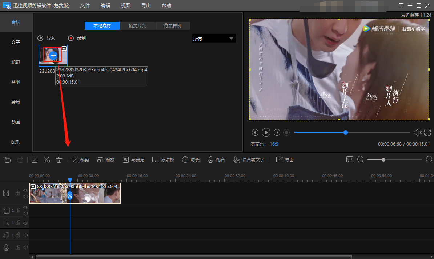The height and width of the screenshot is (259, 434).
Task: Zoom out the timeline with minus icon
Action: tap(360, 160)
